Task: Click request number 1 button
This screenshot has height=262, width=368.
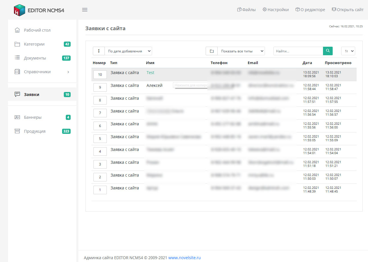Action: pos(100,190)
